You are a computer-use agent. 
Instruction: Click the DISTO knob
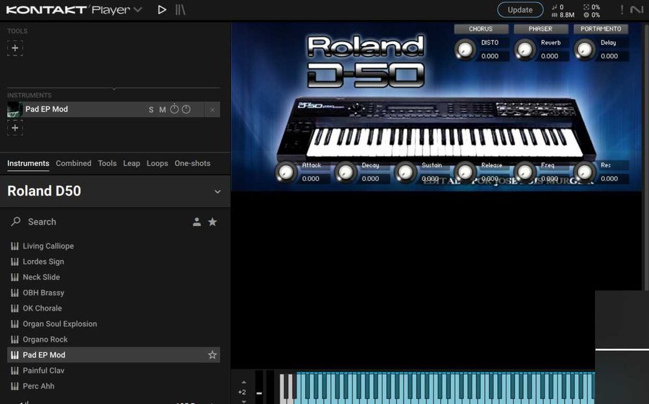(x=465, y=50)
